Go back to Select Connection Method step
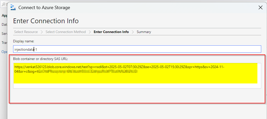The height and width of the screenshot is (119, 267). coord(65,32)
